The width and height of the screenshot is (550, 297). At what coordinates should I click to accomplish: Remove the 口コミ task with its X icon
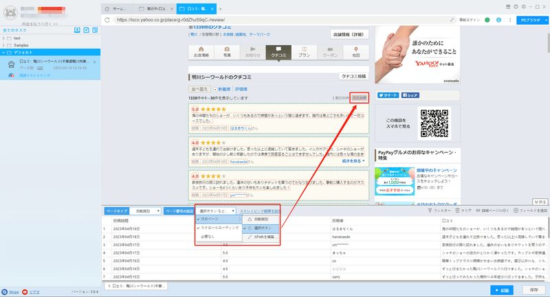[x=94, y=62]
